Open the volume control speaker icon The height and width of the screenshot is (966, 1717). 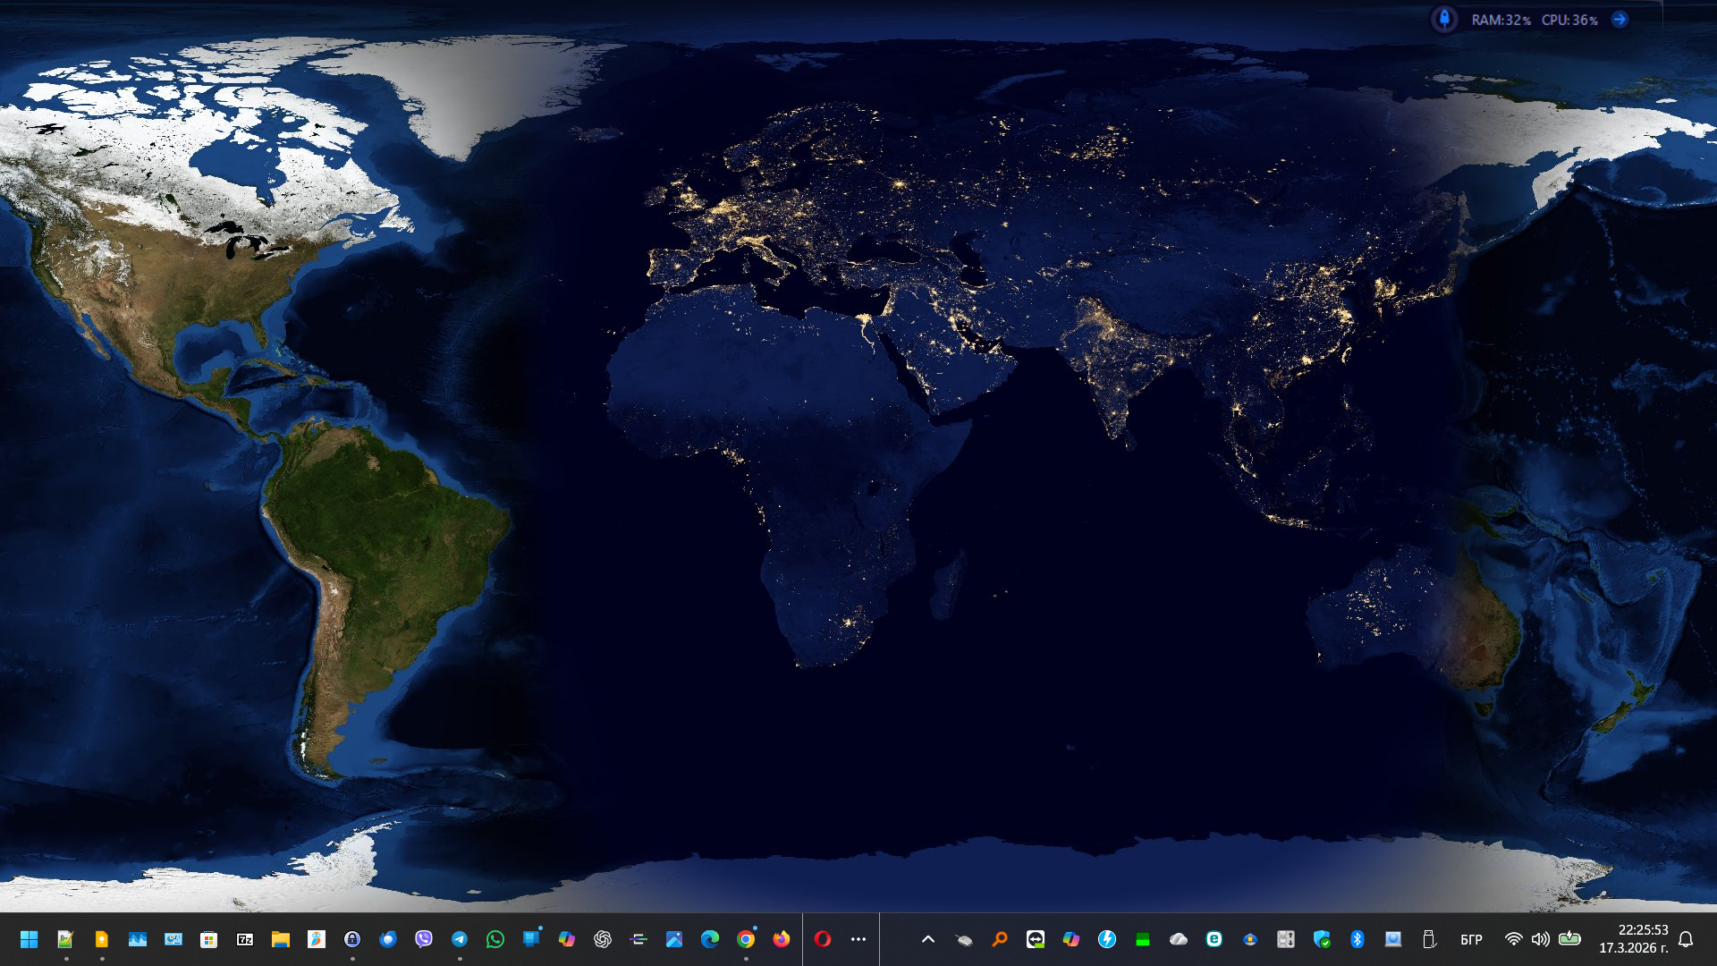click(1540, 939)
